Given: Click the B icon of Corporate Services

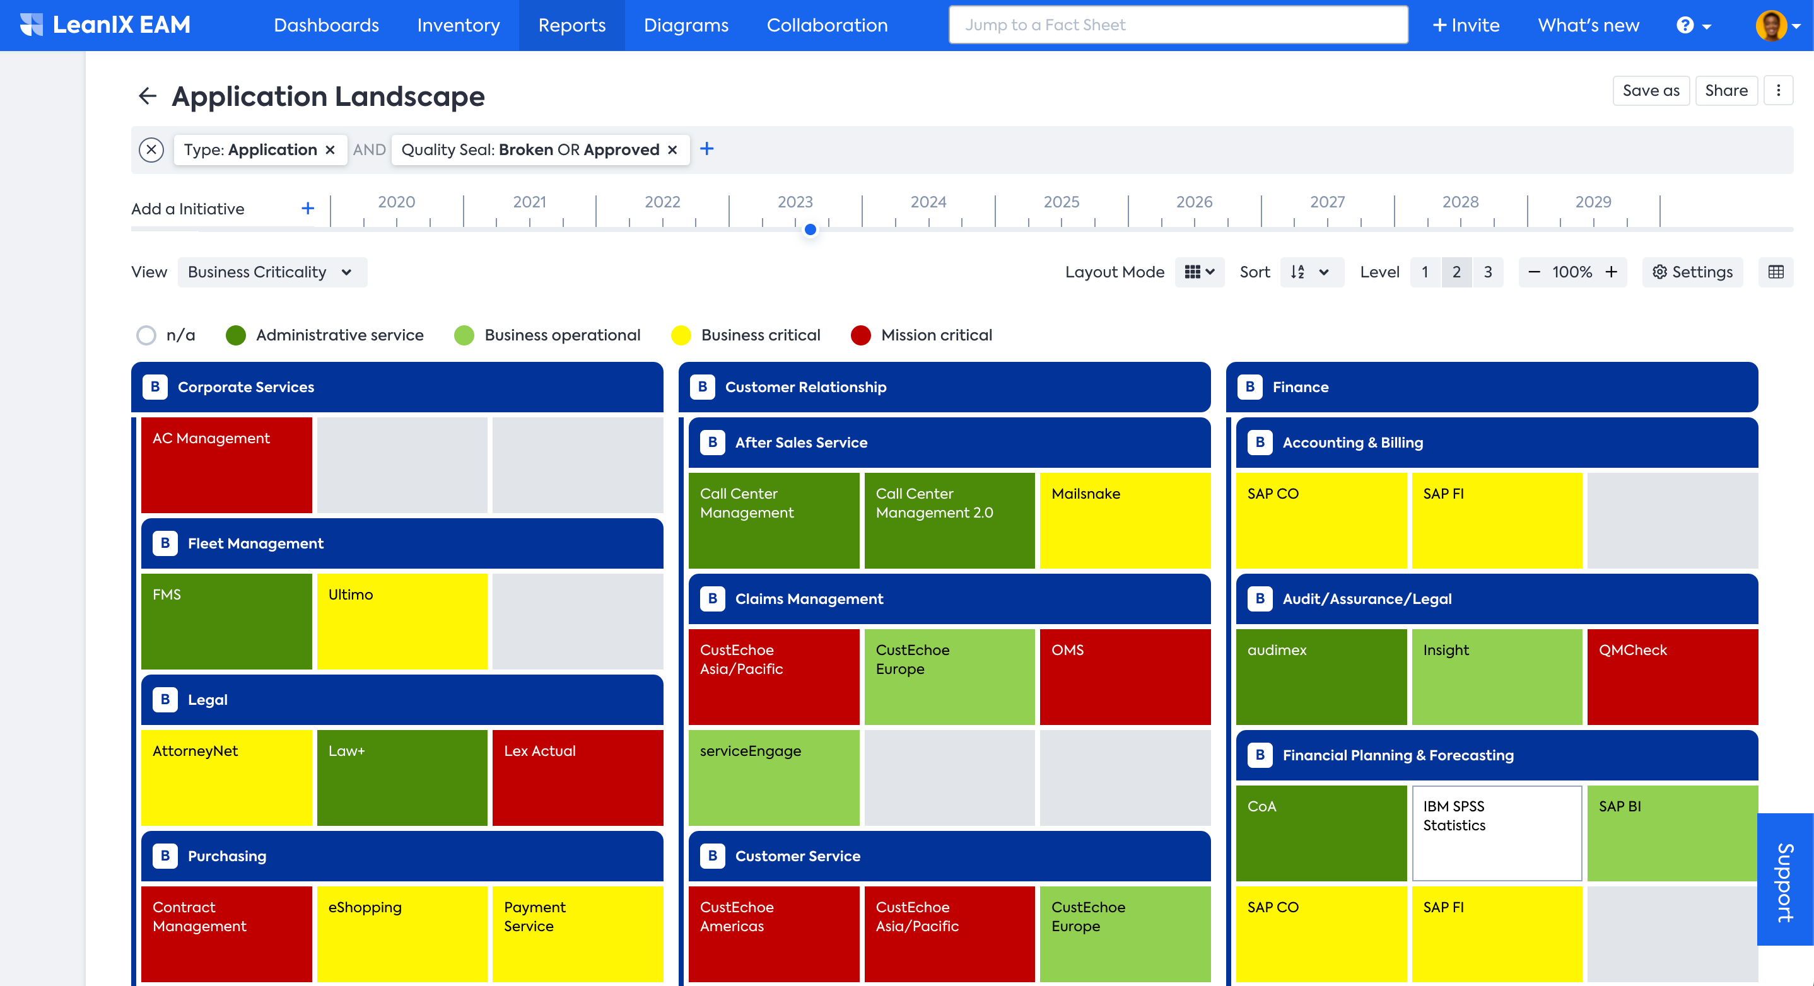Looking at the screenshot, I should [155, 387].
